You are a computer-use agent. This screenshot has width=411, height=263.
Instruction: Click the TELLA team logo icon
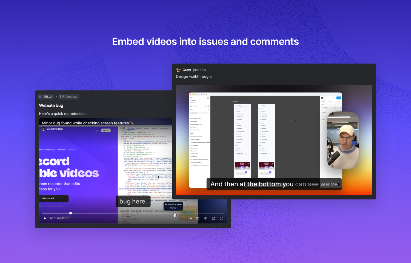(40, 97)
